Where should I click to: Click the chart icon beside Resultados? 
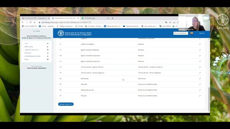[x=48, y=53]
